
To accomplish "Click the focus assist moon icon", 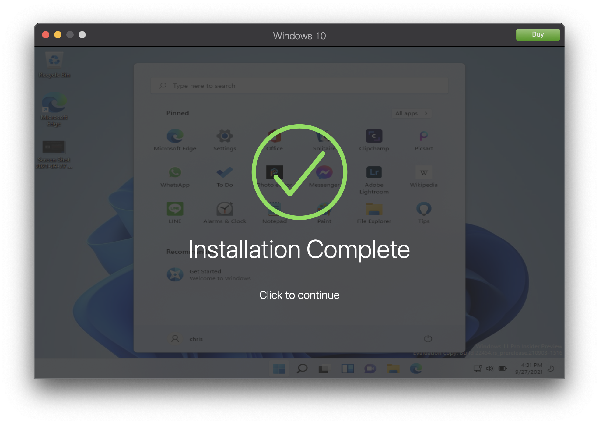I will 551,369.
